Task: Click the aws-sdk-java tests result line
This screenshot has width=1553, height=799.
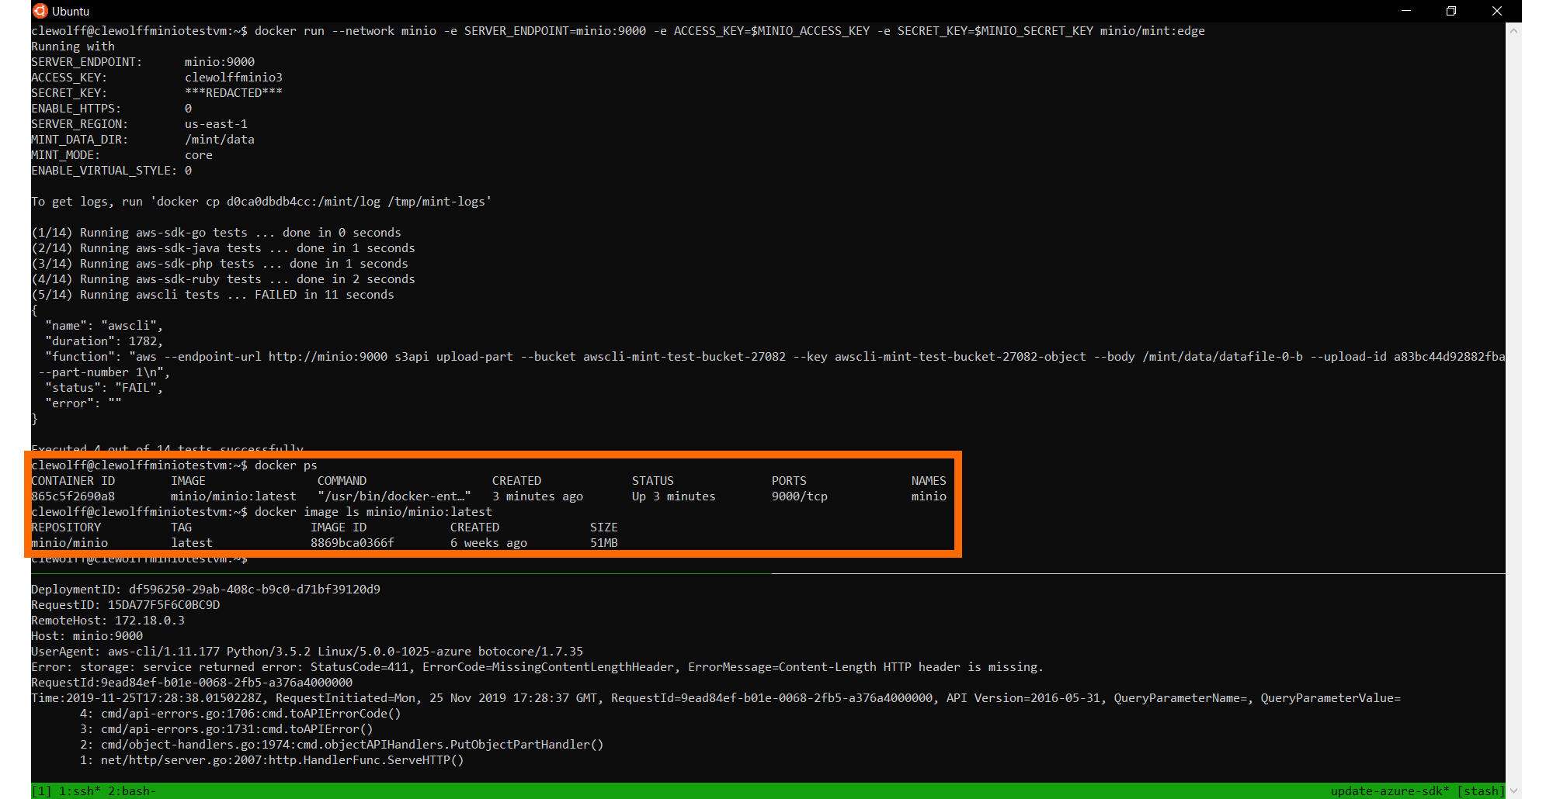Action: (223, 248)
